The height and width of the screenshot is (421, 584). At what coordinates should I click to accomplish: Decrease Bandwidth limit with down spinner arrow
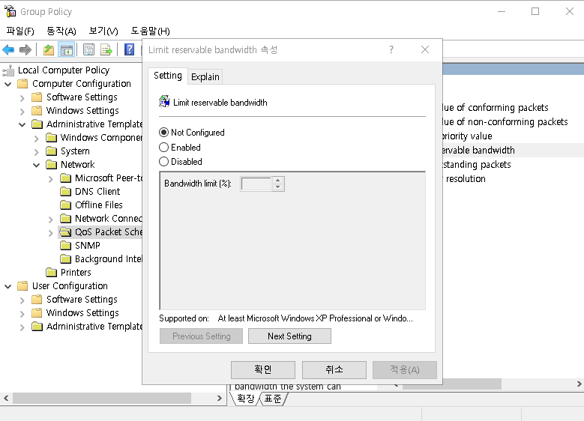coord(277,187)
